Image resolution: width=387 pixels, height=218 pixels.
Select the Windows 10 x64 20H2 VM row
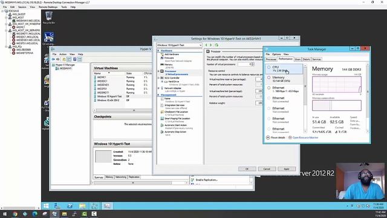(122, 101)
